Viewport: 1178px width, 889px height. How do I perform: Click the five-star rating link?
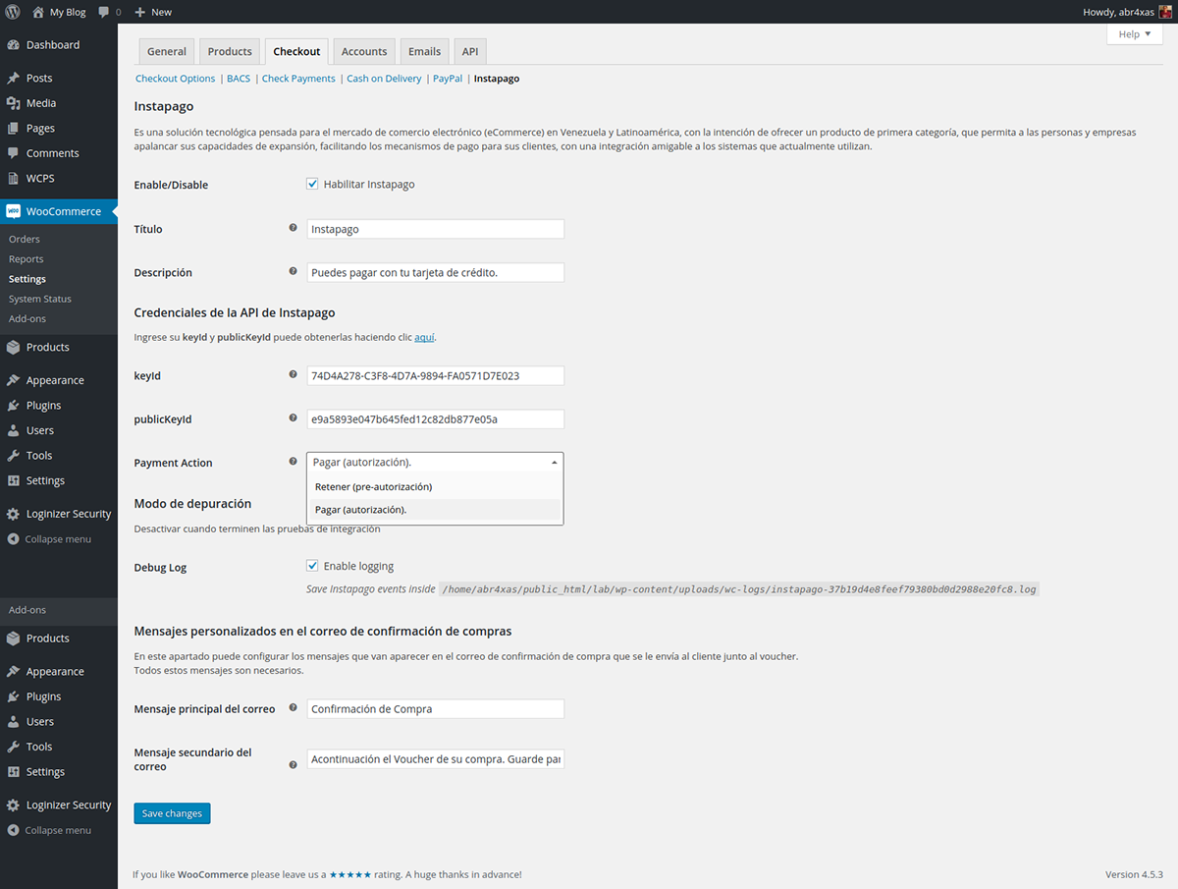point(350,874)
